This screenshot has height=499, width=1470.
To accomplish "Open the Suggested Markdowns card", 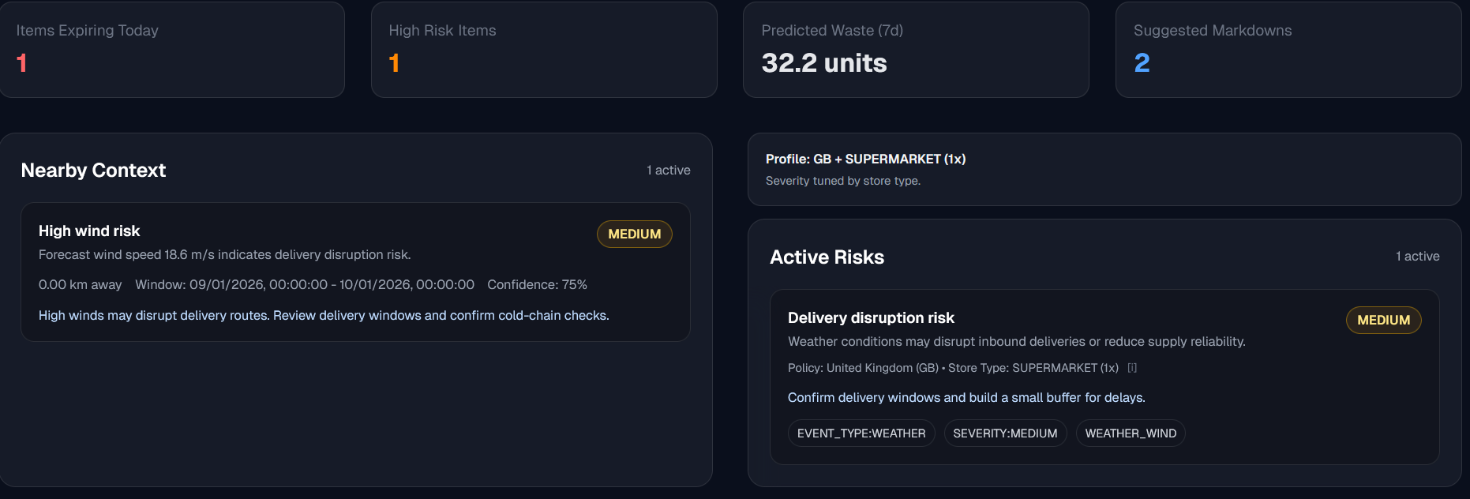I will pos(1288,50).
